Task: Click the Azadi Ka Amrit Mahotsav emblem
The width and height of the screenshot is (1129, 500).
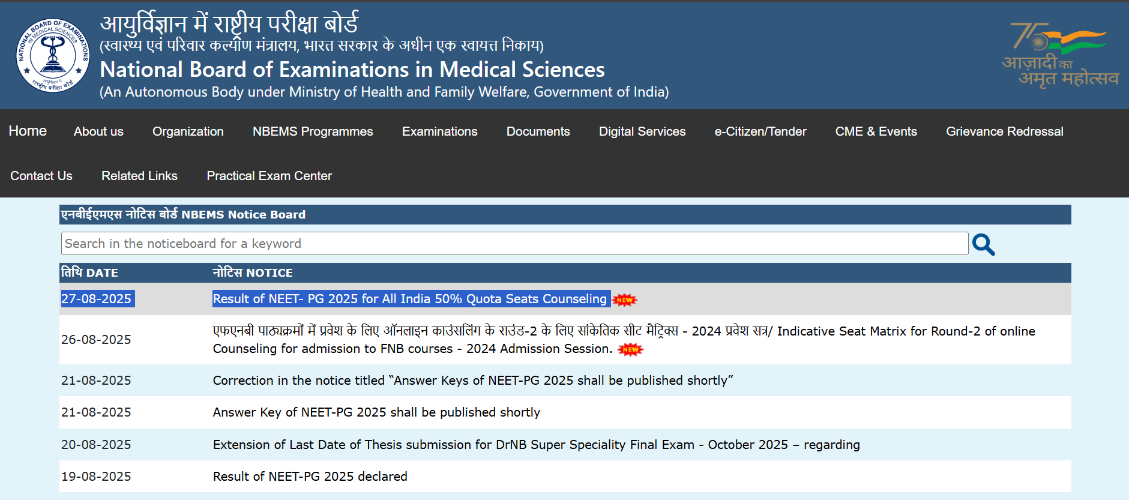Action: [1060, 55]
